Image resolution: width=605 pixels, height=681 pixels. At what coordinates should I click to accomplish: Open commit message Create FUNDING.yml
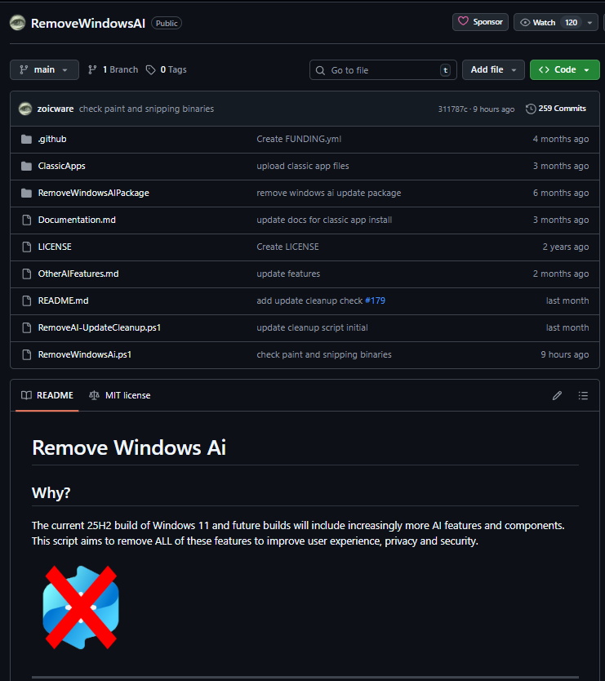299,139
